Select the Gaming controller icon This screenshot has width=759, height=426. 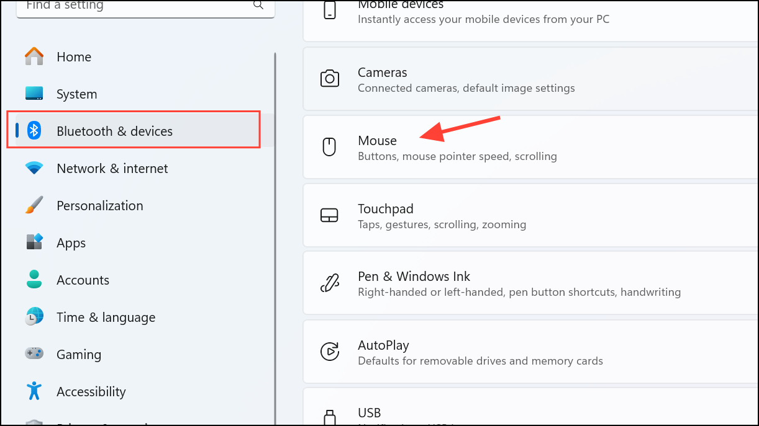[34, 353]
